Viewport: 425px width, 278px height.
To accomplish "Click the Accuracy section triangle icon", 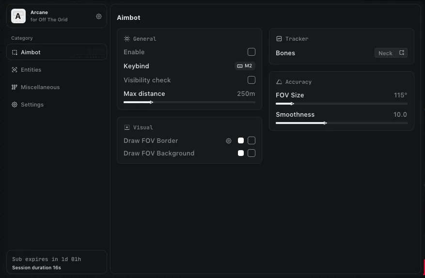I will click(279, 82).
